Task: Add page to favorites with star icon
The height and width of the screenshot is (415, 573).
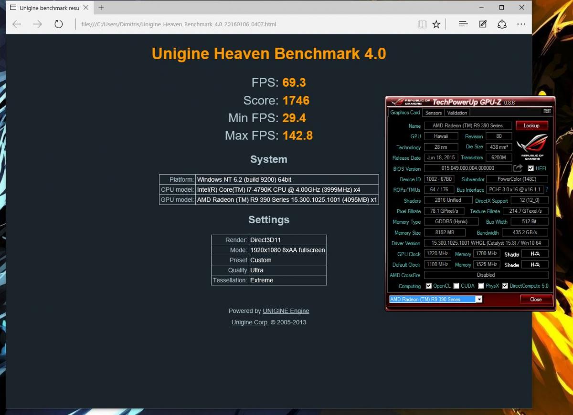Action: coord(436,24)
